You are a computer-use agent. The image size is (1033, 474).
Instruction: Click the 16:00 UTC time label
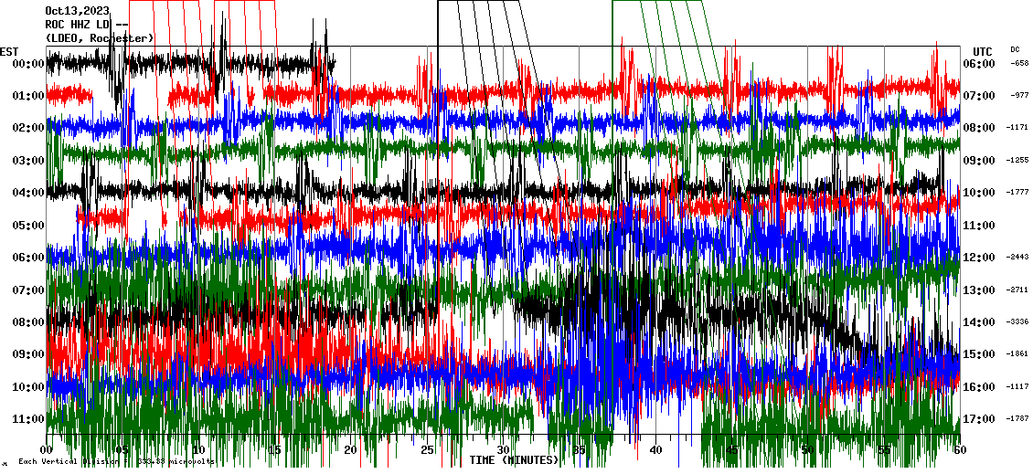(x=979, y=386)
